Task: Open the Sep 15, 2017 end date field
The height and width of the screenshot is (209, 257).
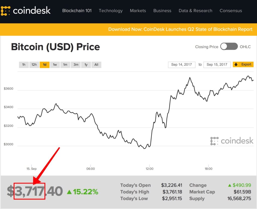Action: (x=217, y=65)
